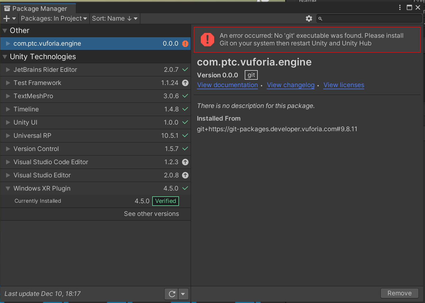Expand Universal RP package versions

pos(8,136)
